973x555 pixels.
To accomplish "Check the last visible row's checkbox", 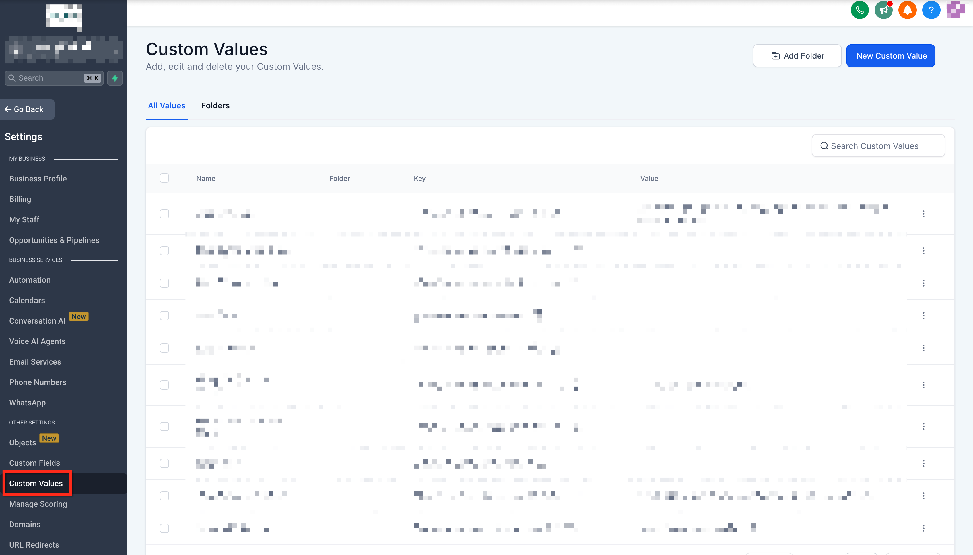I will coord(164,528).
